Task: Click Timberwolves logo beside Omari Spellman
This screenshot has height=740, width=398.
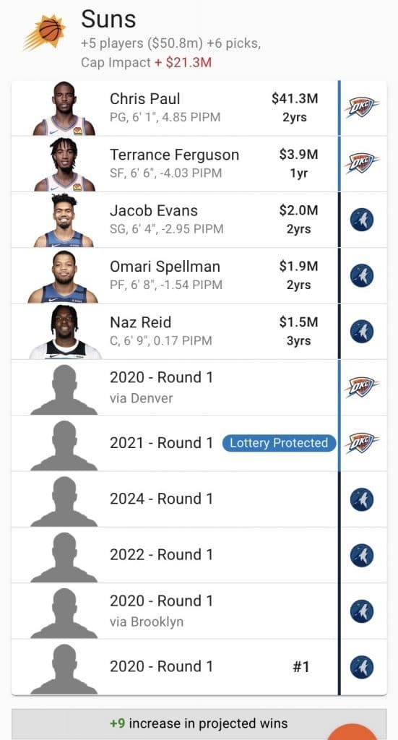Action: point(362,275)
